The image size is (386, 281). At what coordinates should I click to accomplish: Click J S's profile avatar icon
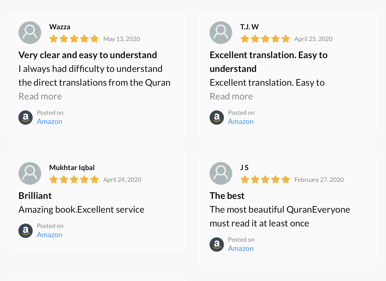tap(221, 173)
